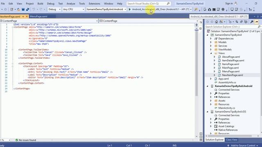
Task: Collapse XamarinDemoTipsByAnil.Android project node
Action: tap(208, 86)
